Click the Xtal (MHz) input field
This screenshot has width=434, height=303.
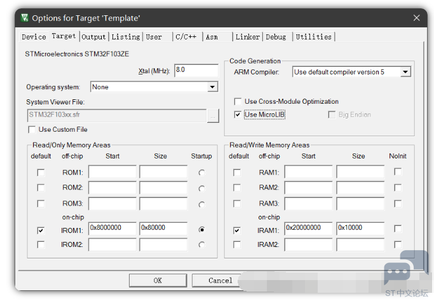[196, 71]
